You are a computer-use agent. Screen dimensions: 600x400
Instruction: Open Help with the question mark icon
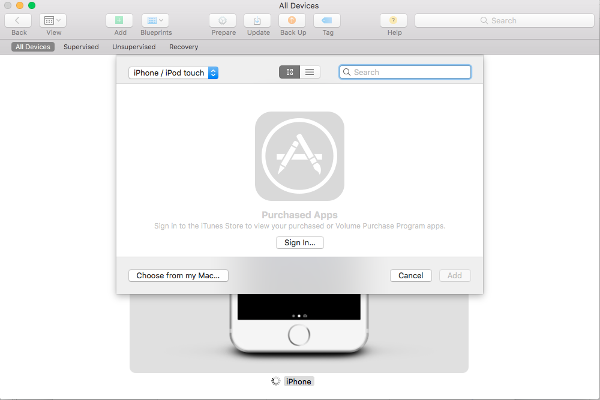pyautogui.click(x=394, y=20)
